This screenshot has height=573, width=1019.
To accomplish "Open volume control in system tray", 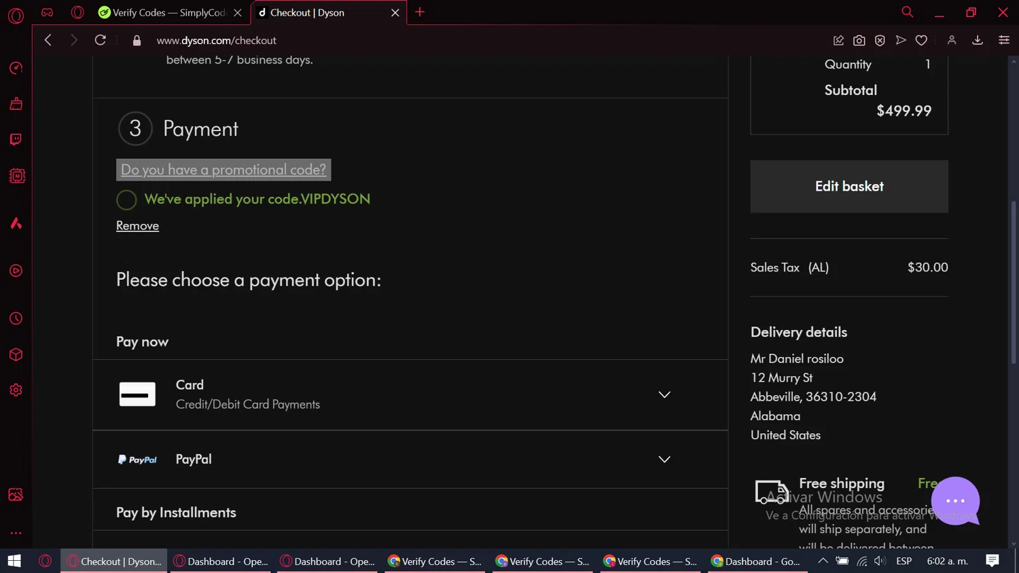I will point(880,561).
